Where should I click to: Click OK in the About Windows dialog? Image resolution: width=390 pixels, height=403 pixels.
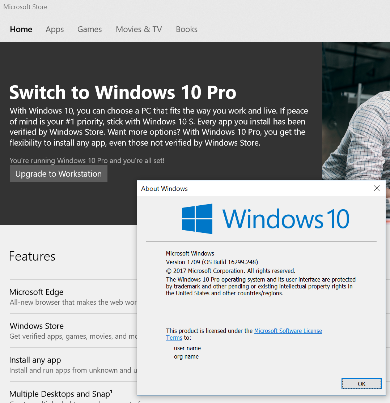click(x=361, y=384)
